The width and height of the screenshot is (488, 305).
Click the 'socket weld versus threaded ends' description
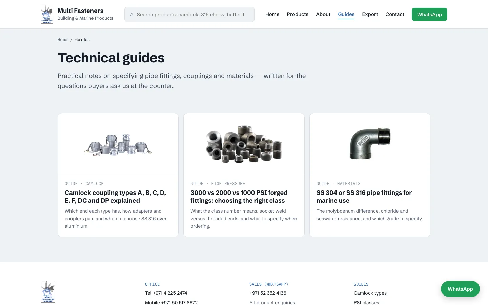point(244,219)
